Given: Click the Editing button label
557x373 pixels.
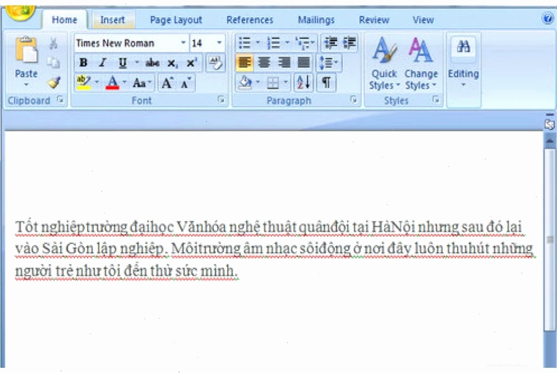Looking at the screenshot, I should (x=463, y=74).
